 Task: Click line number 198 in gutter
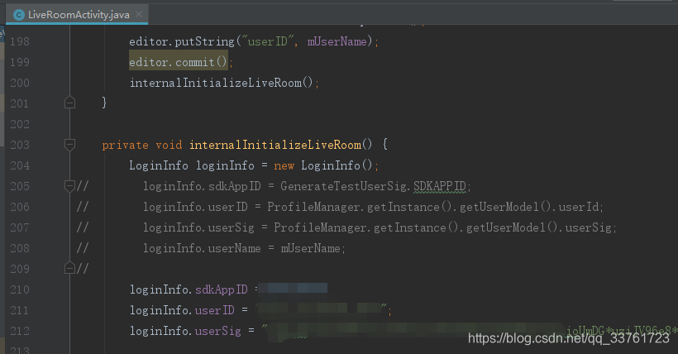(20, 41)
